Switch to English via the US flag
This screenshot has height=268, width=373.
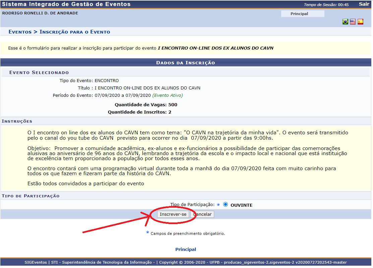(x=353, y=22)
